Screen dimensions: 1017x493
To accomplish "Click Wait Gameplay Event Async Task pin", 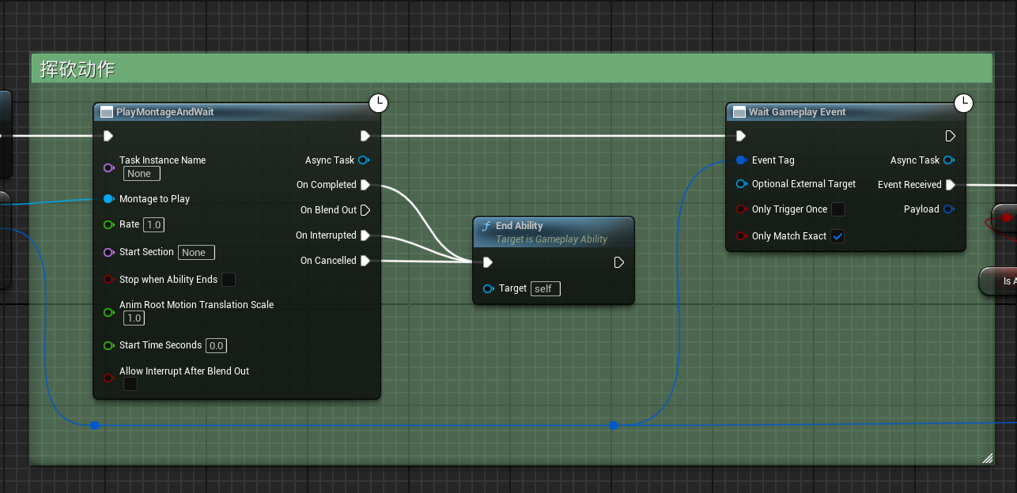I will click(x=949, y=160).
